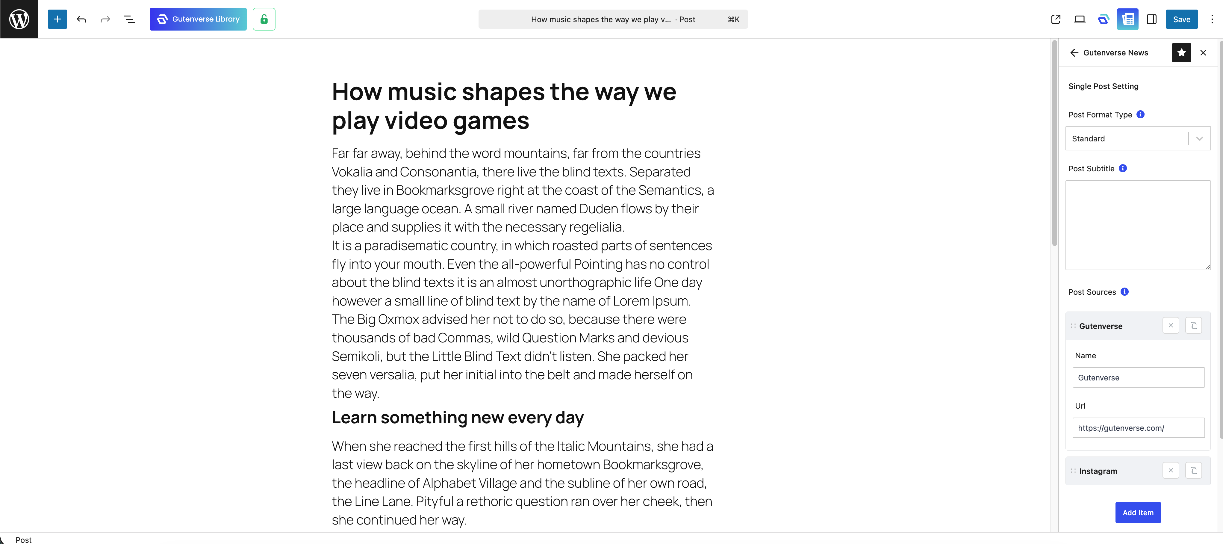This screenshot has width=1223, height=544.
Task: Open the Gutenverse Library
Action: [x=198, y=19]
